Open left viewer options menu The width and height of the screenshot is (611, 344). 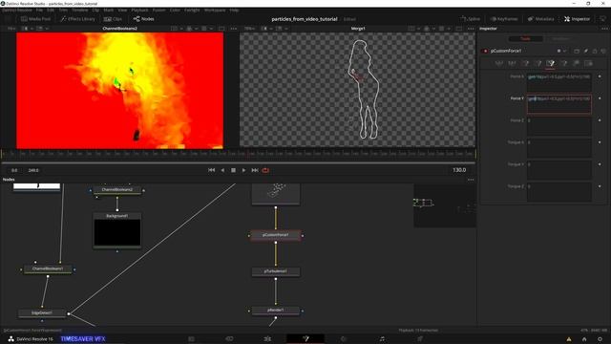pyautogui.click(x=233, y=29)
